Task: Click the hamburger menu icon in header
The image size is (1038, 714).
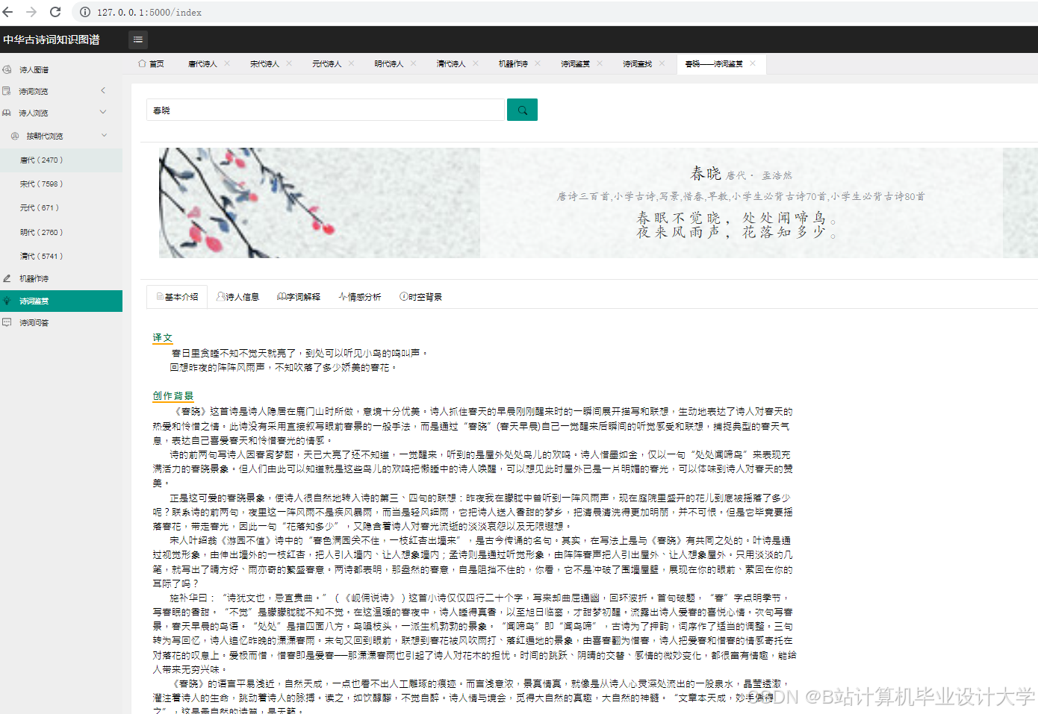Action: point(137,40)
